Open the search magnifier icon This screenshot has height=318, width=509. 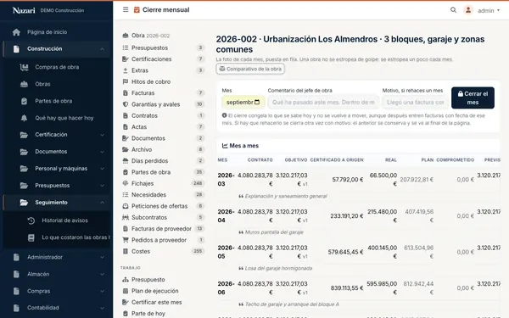[453, 10]
